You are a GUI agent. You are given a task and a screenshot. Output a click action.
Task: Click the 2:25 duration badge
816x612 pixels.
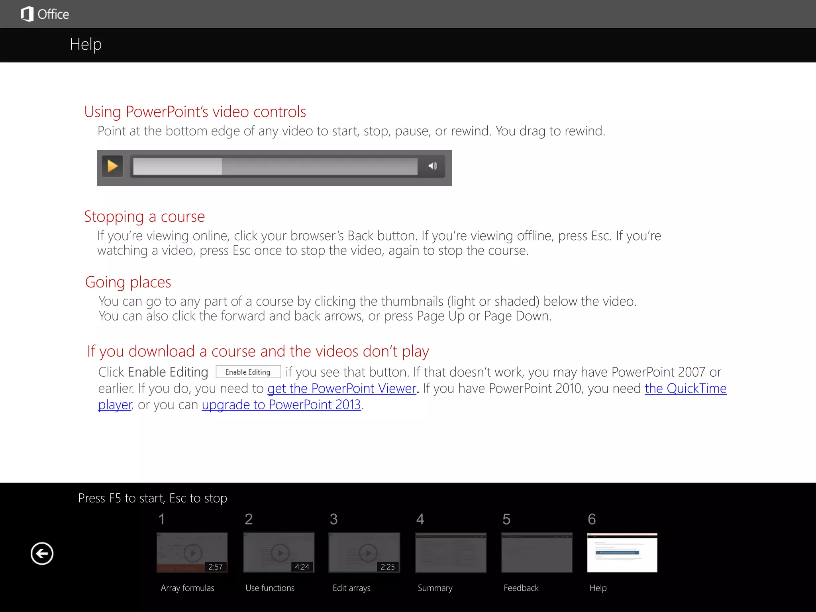click(x=388, y=567)
